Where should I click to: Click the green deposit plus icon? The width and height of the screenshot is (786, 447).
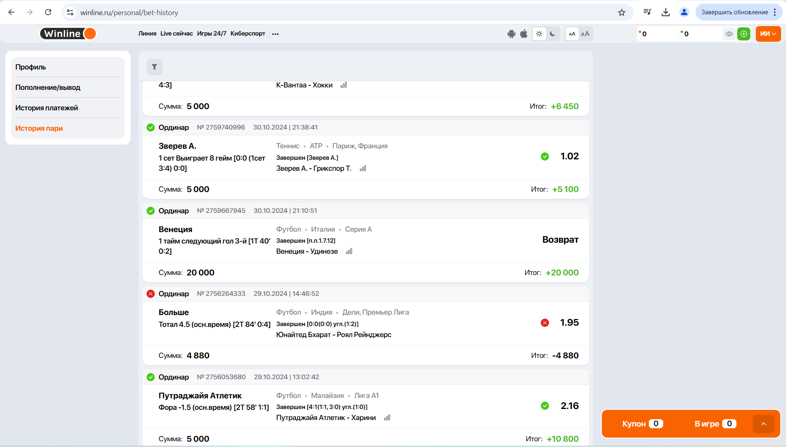pyautogui.click(x=743, y=34)
